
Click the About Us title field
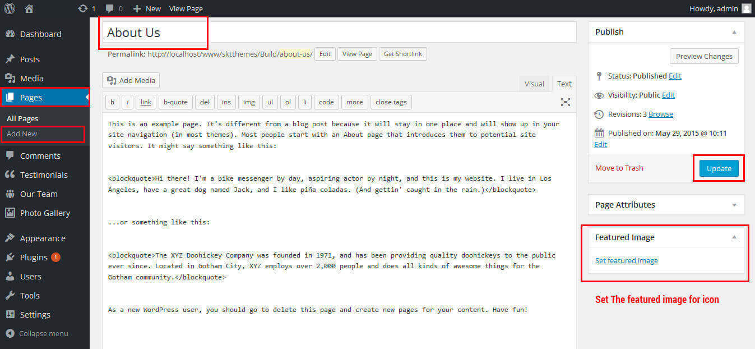(x=339, y=33)
